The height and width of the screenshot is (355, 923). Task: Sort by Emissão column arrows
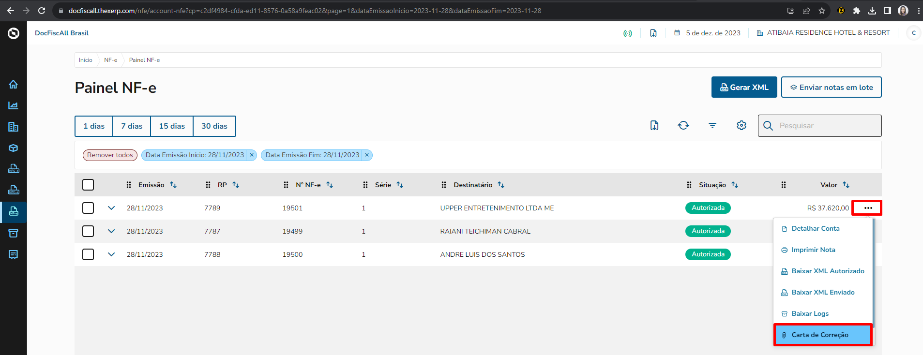tap(173, 185)
